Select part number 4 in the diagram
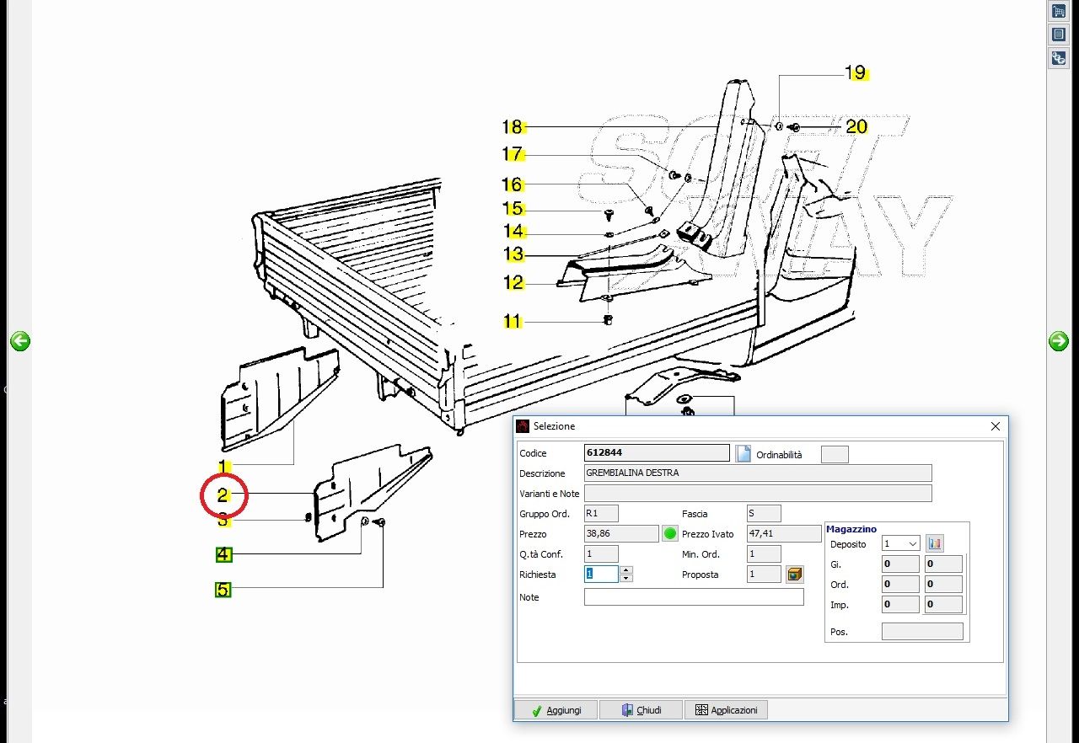This screenshot has height=743, width=1079. [x=223, y=554]
